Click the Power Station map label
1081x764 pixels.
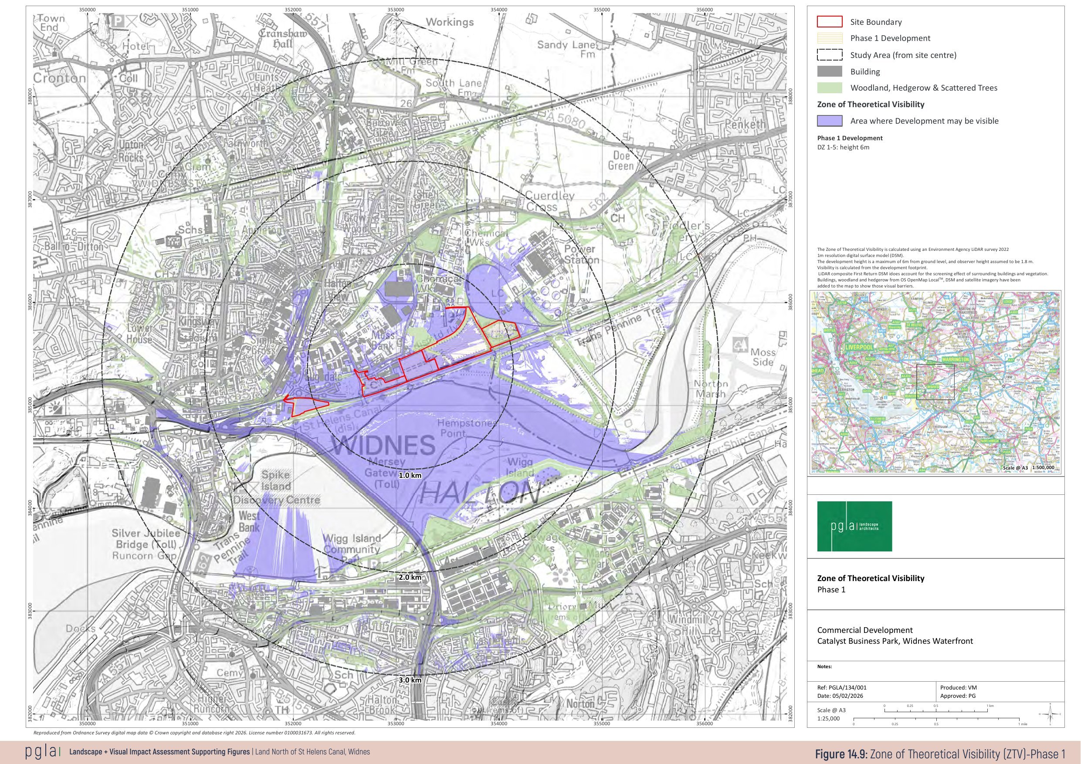click(582, 254)
